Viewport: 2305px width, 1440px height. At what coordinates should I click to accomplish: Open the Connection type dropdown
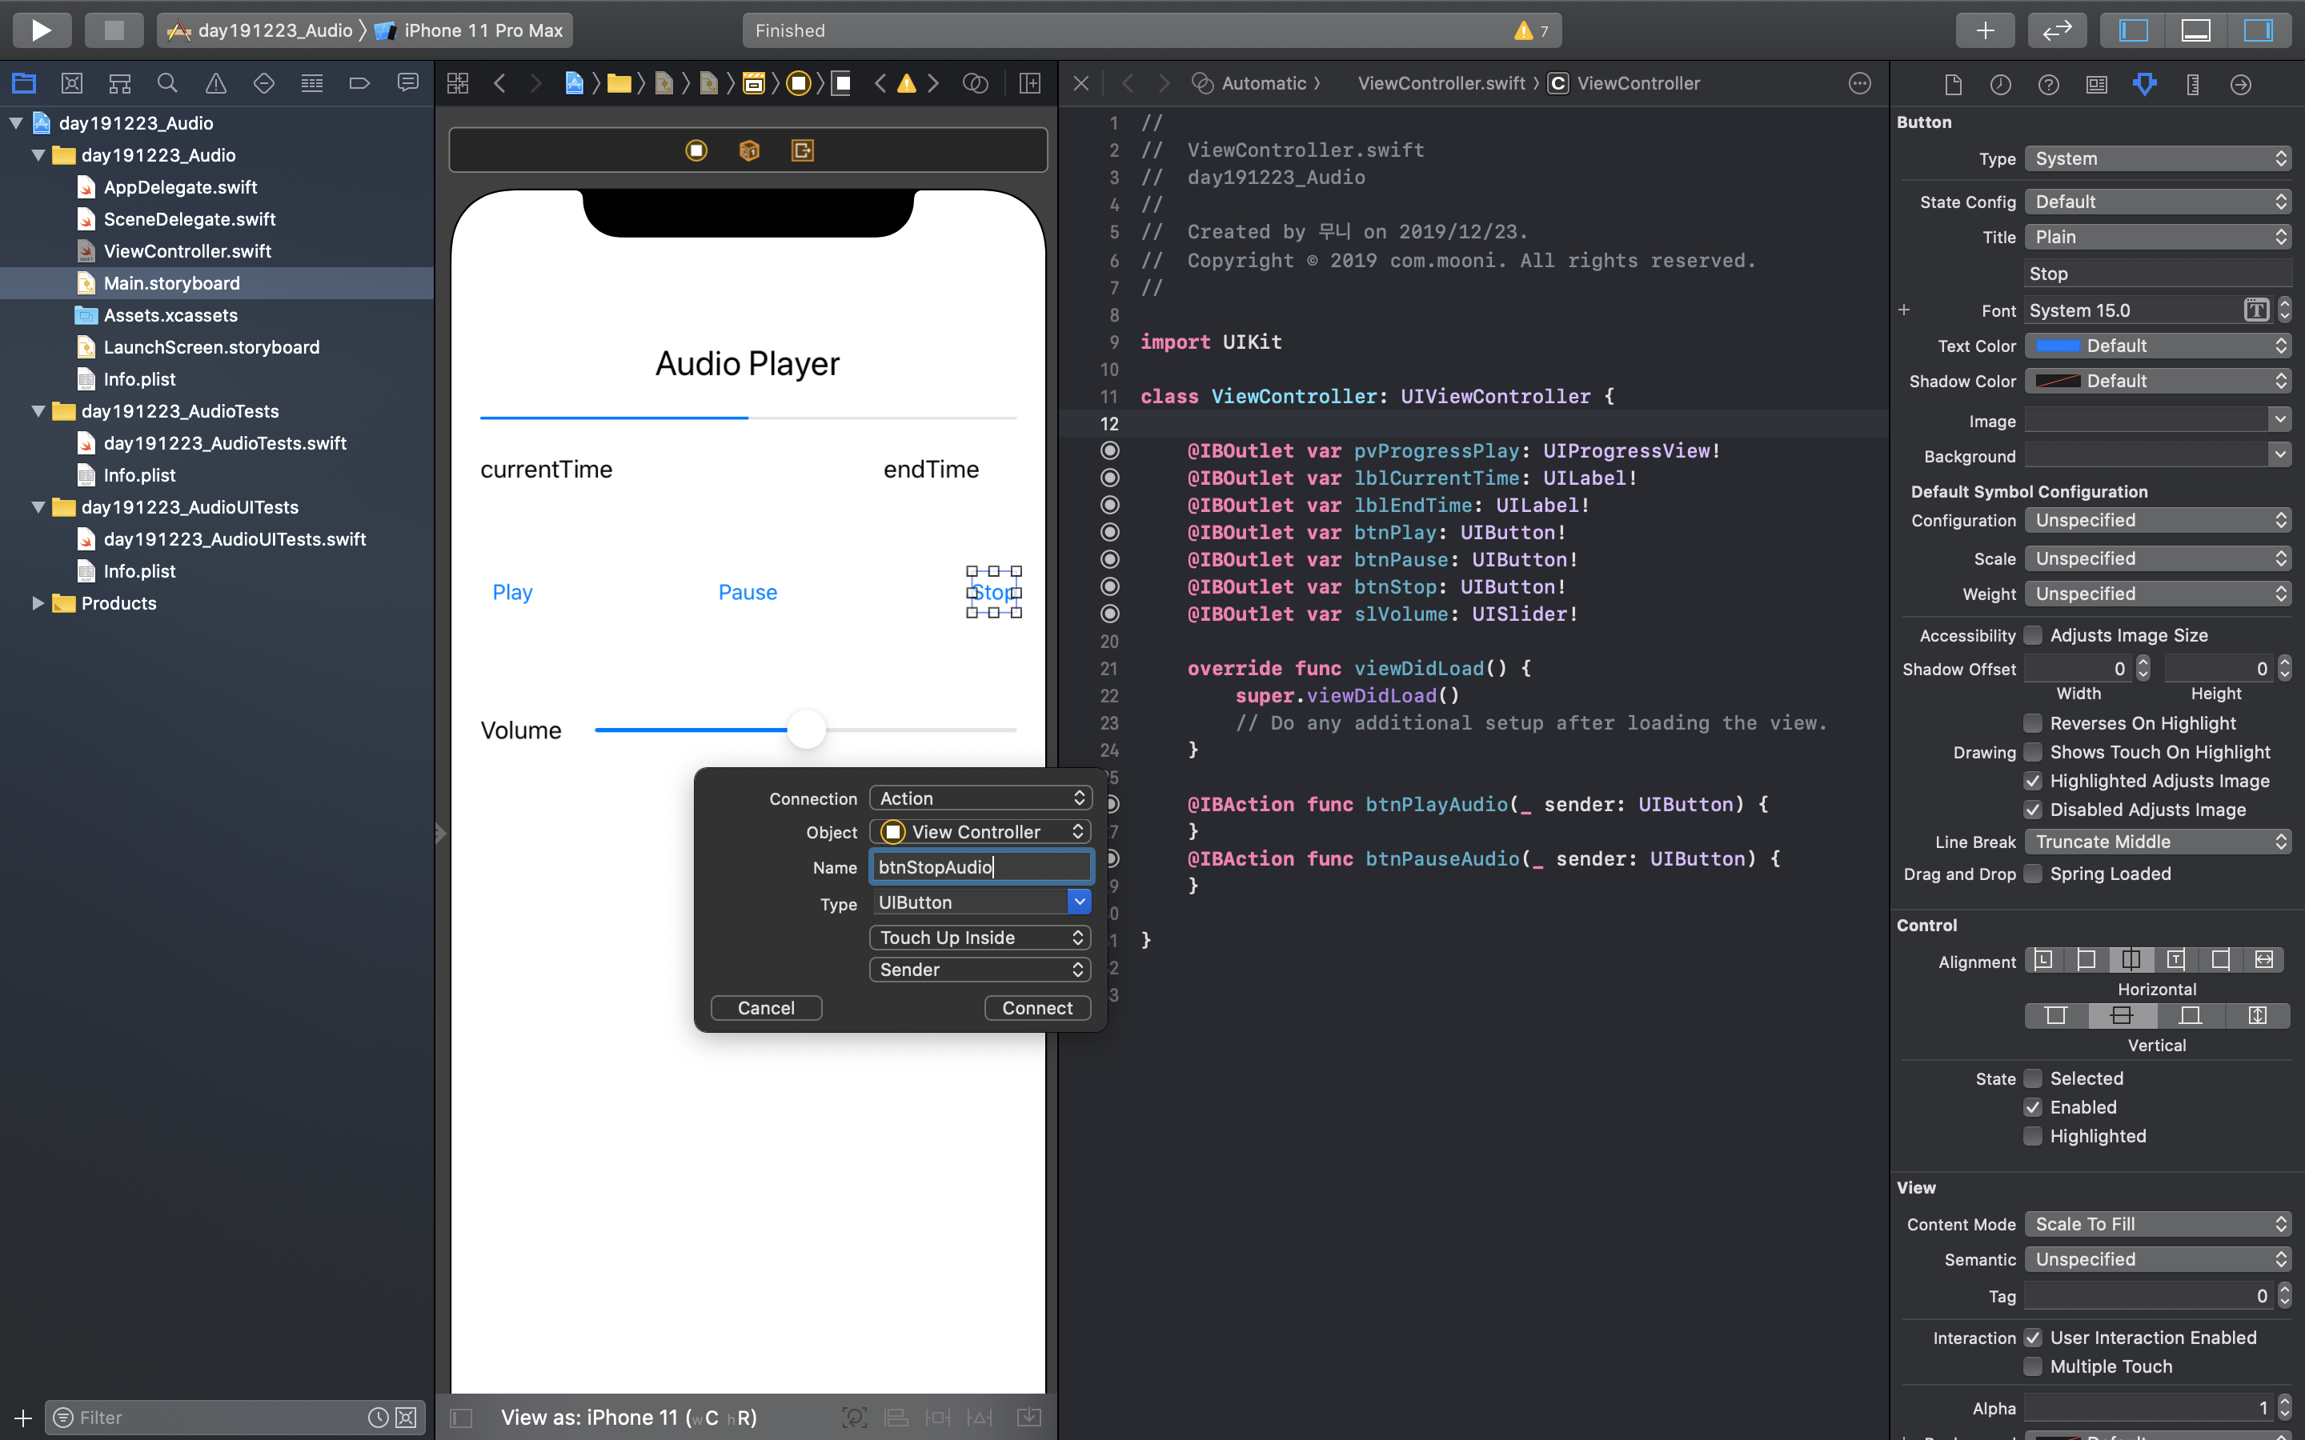[980, 798]
